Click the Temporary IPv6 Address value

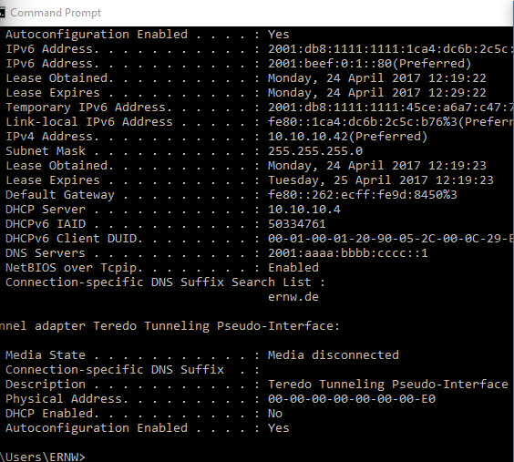point(391,108)
